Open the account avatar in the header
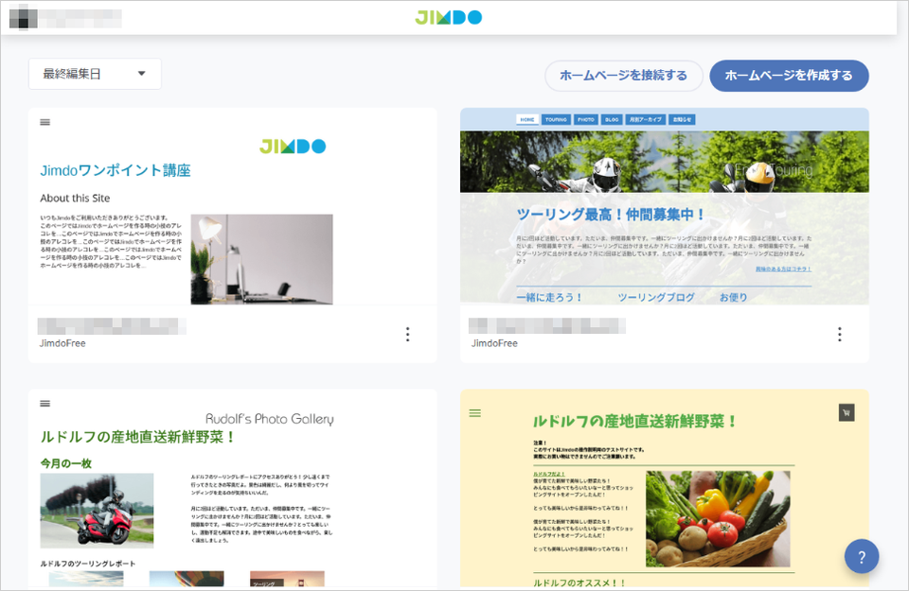 click(23, 17)
